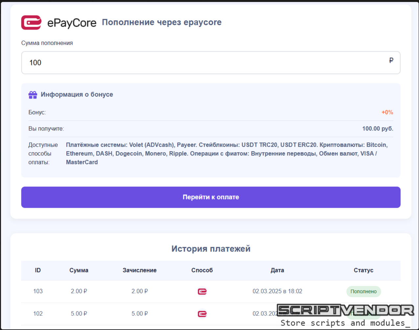The height and width of the screenshot is (330, 419).
Task: Focus the top-up amount field showing 100
Action: pos(211,63)
